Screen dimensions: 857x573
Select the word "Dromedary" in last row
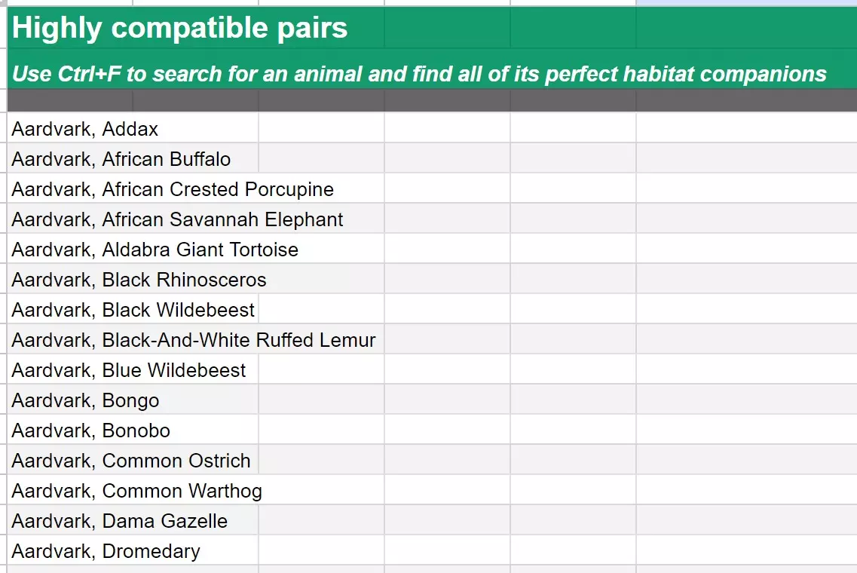tap(152, 551)
